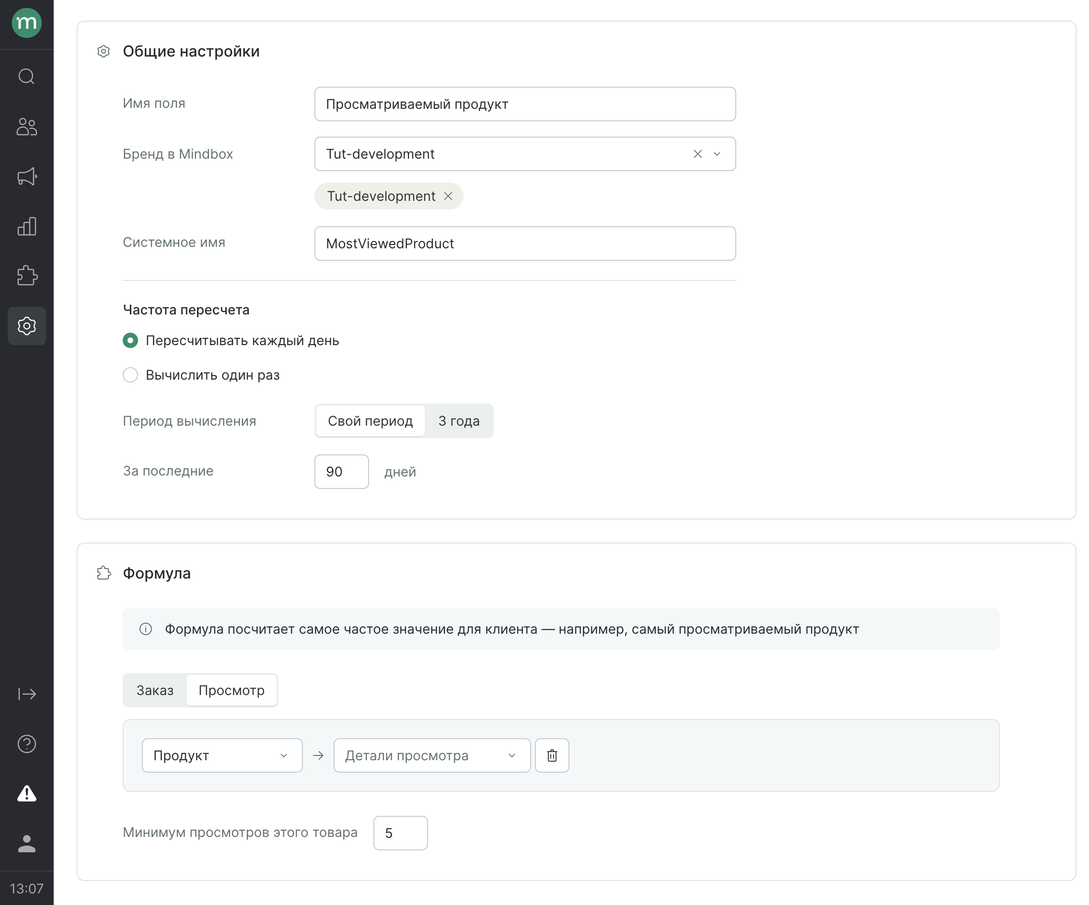Open the Mindbox logo home
The width and height of the screenshot is (1089, 905).
click(26, 23)
